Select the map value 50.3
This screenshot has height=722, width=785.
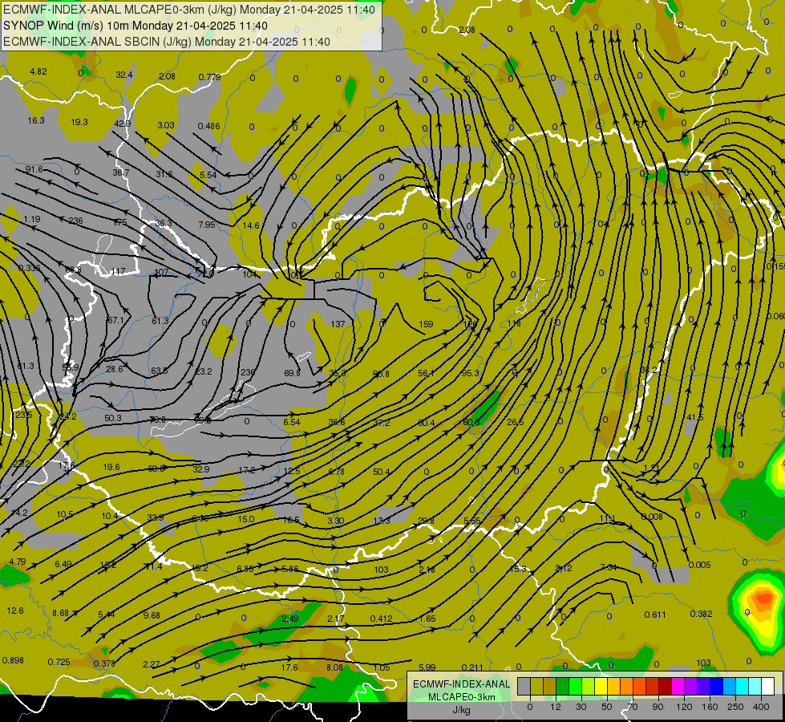pyautogui.click(x=113, y=418)
